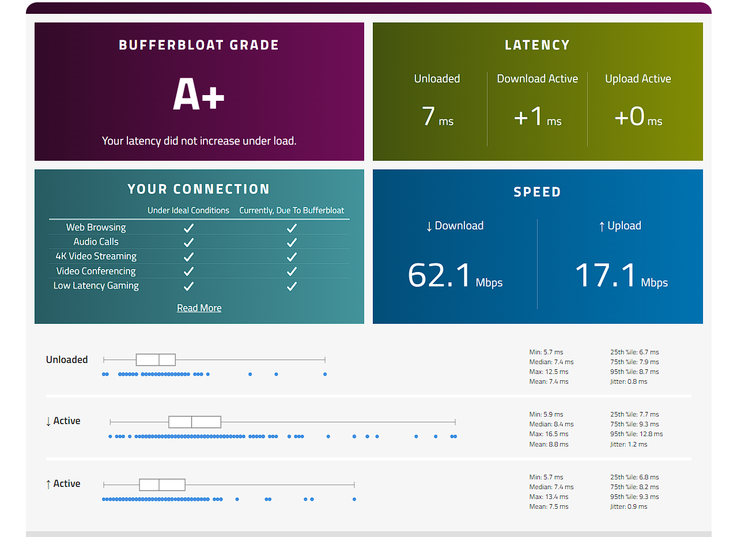Select "75th %ile: 7.9 ms"
This screenshot has width=752, height=537.
(634, 362)
